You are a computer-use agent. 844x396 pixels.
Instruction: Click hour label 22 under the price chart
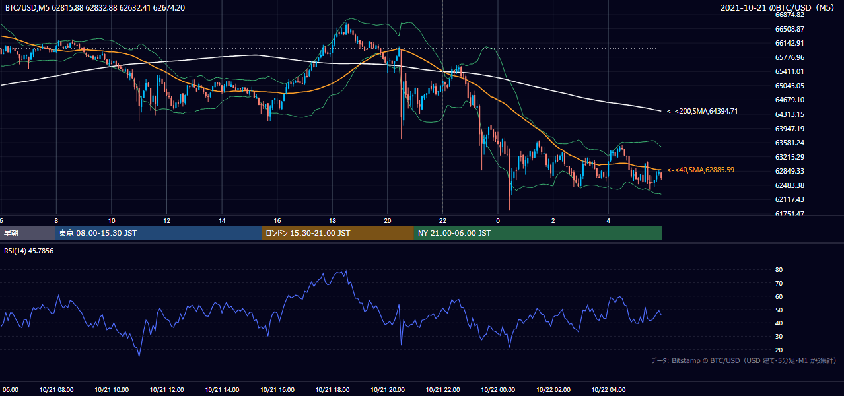tap(442, 220)
